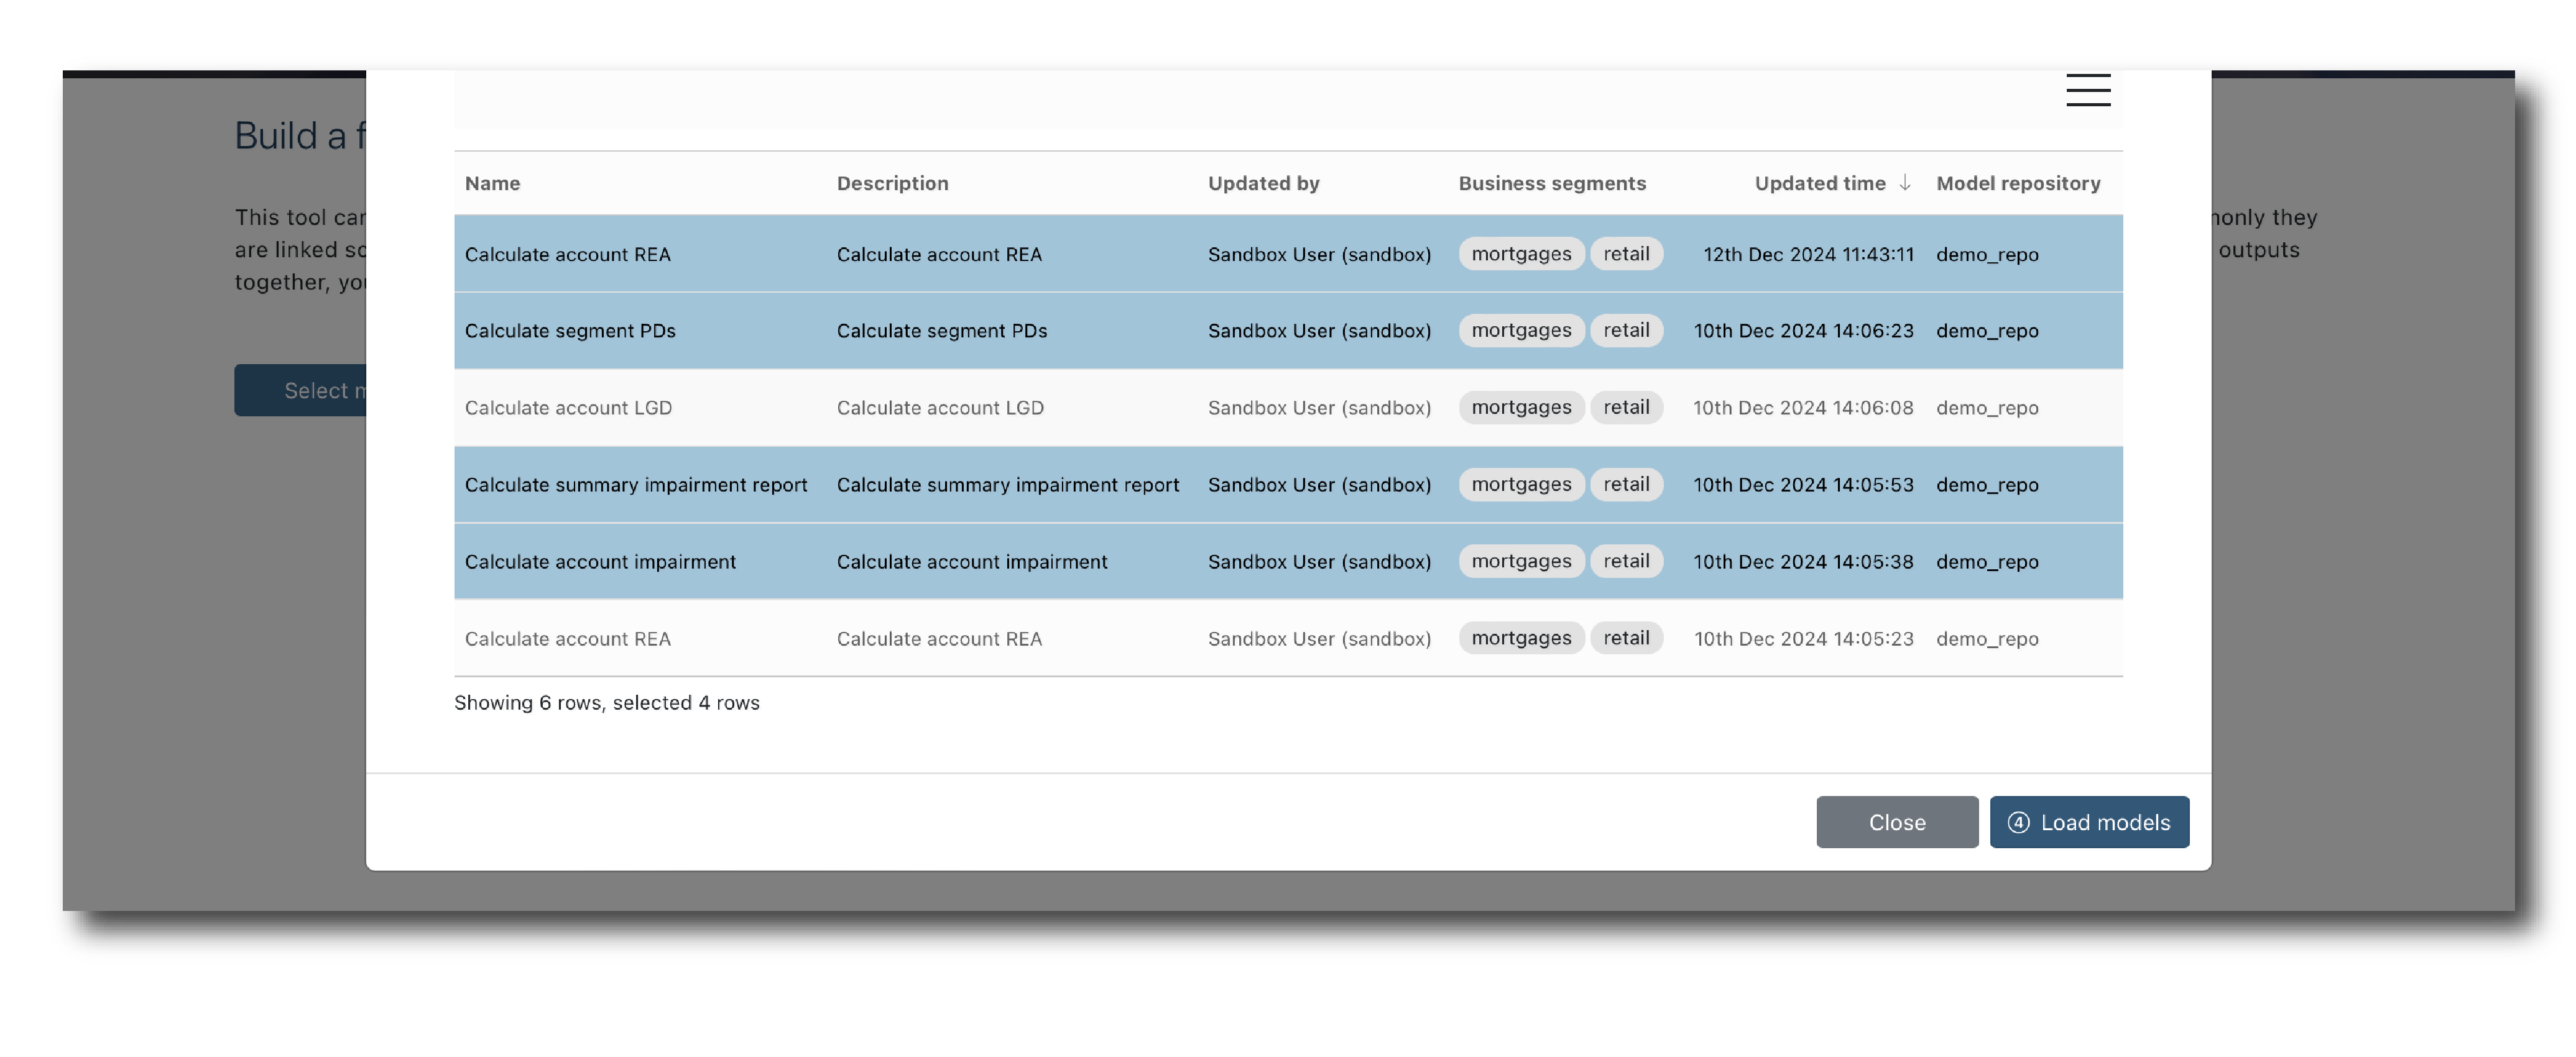The image size is (2576, 1057).
Task: Deselect the Calculate account impairment row
Action: pyautogui.click(x=600, y=562)
